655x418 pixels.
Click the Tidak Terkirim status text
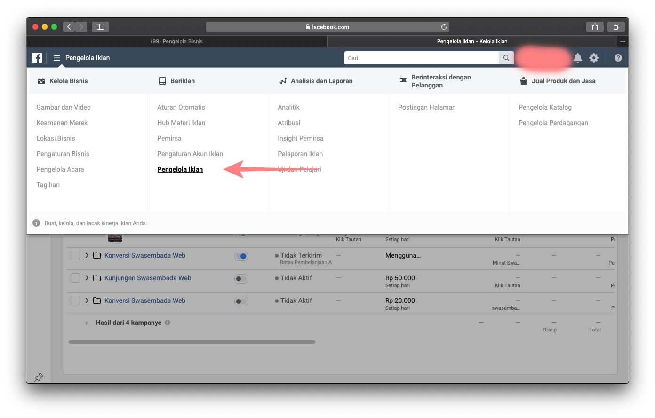(x=301, y=255)
